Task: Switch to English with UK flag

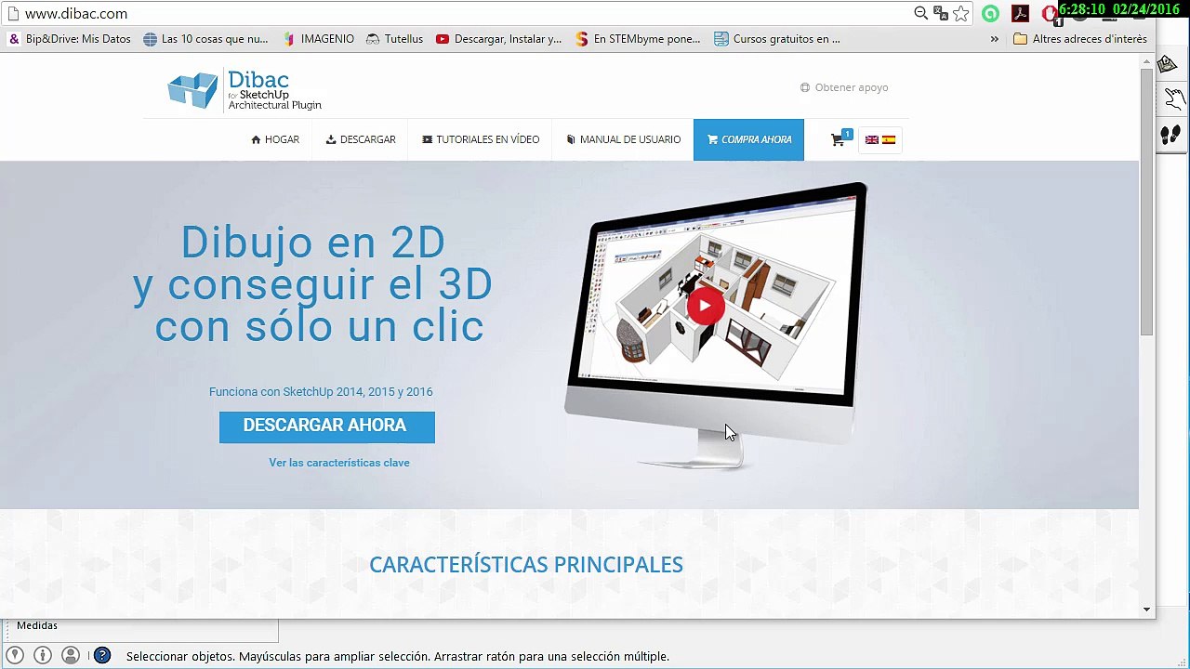Action: [x=872, y=139]
